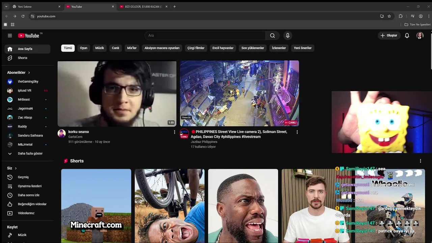Select the Son yüklenenler chip

[253, 48]
